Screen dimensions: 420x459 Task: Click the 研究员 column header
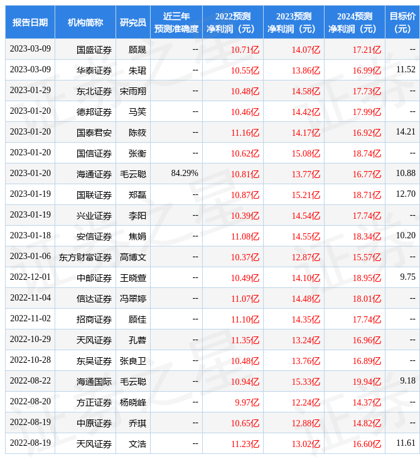click(133, 22)
